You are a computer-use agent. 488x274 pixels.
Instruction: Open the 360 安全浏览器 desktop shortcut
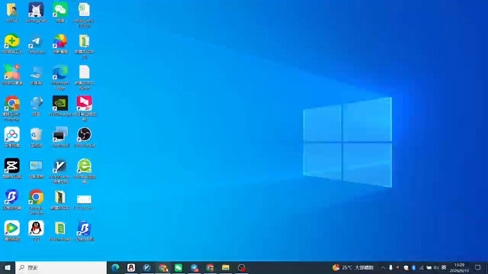coord(84,171)
